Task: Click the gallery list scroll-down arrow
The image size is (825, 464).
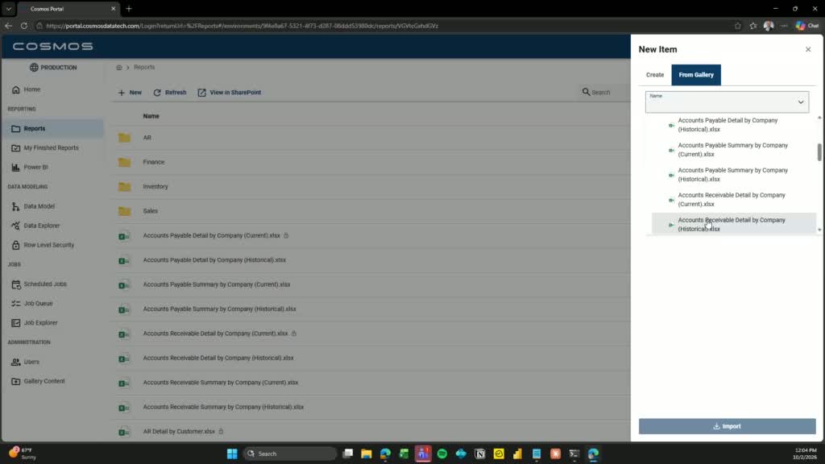Action: 819,230
